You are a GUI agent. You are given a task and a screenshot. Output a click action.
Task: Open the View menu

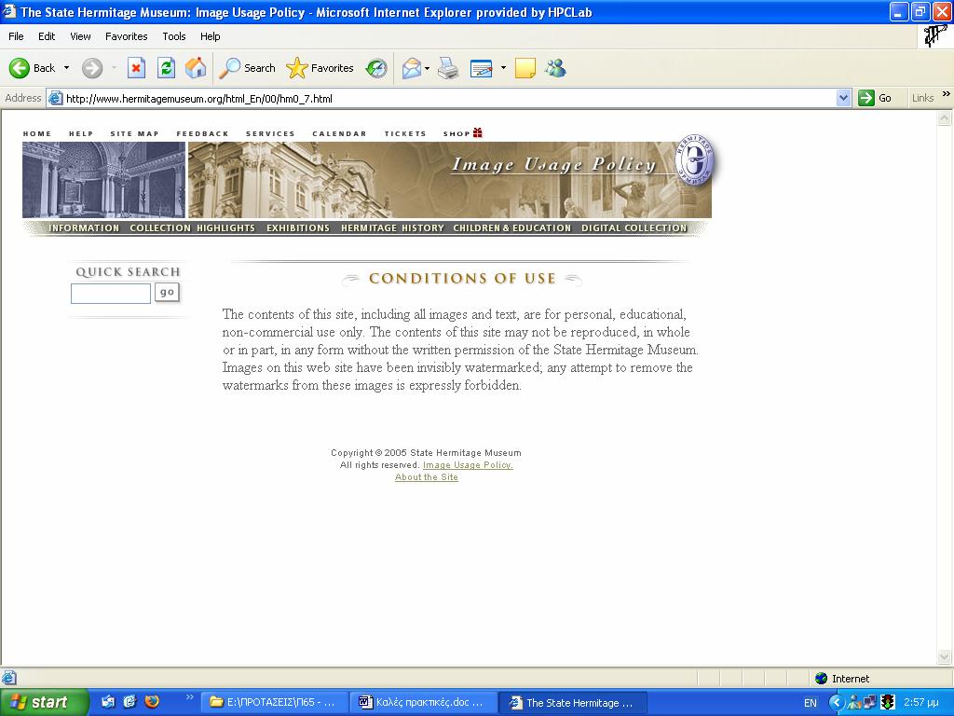(80, 36)
